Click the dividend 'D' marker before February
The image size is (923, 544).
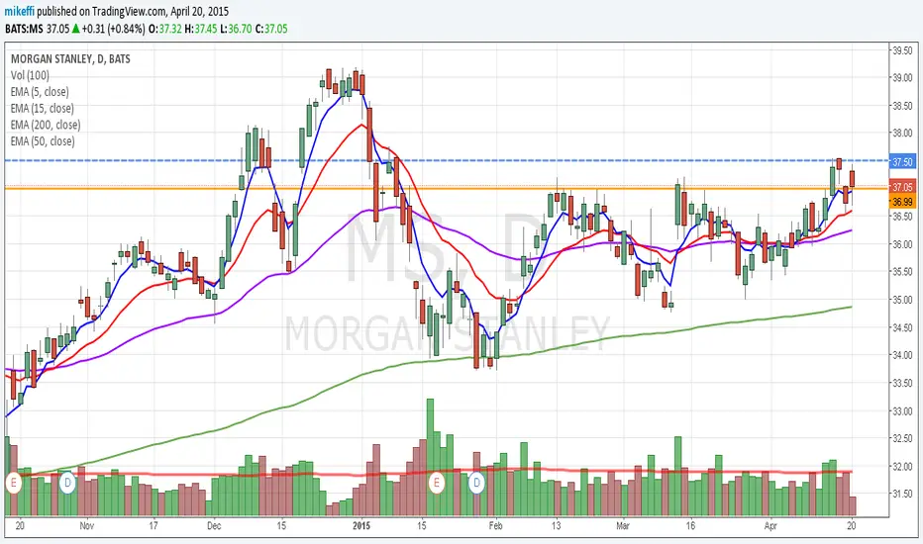click(x=476, y=484)
